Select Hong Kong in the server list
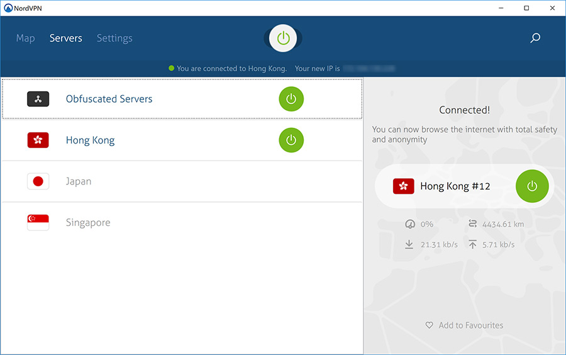This screenshot has height=355, width=566. pos(90,140)
